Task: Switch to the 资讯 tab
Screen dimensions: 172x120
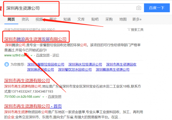Action: pos(25,19)
